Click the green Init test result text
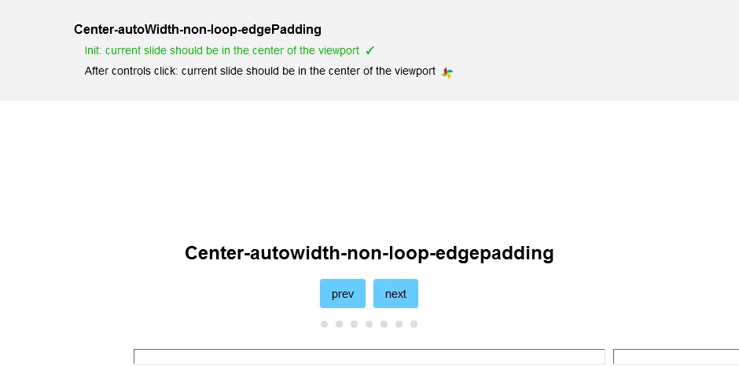 click(222, 50)
